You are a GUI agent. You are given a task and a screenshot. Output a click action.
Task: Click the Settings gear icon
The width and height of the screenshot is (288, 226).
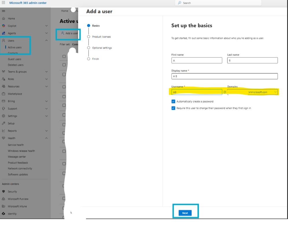[x=3, y=116]
